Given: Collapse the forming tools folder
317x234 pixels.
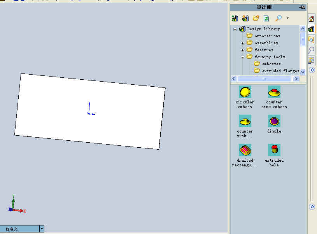Looking at the screenshot, I should (x=242, y=57).
